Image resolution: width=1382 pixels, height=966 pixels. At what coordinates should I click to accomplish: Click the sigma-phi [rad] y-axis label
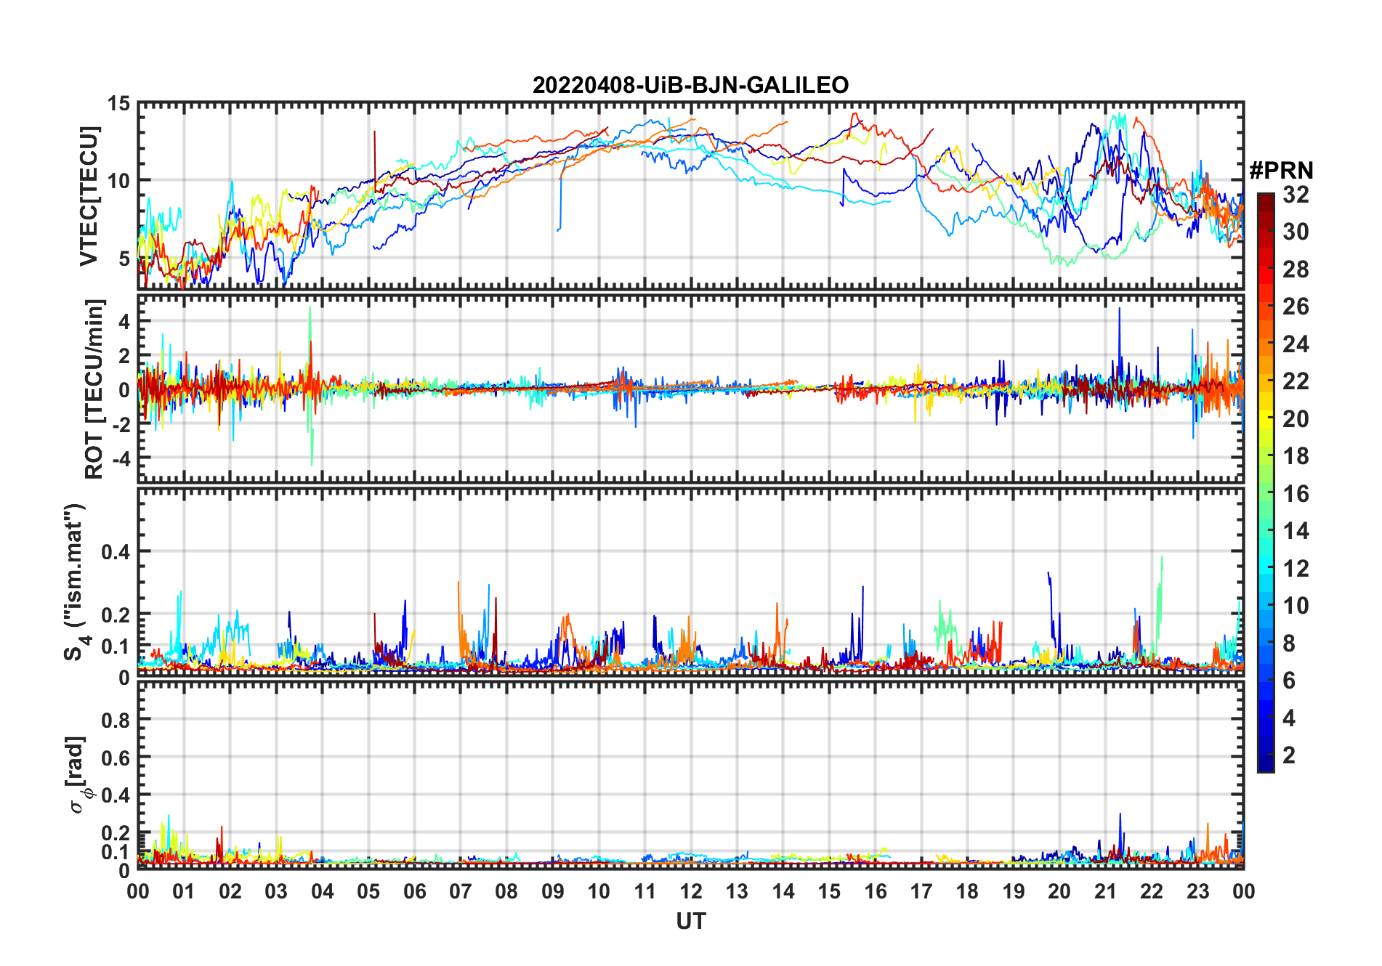(x=77, y=774)
